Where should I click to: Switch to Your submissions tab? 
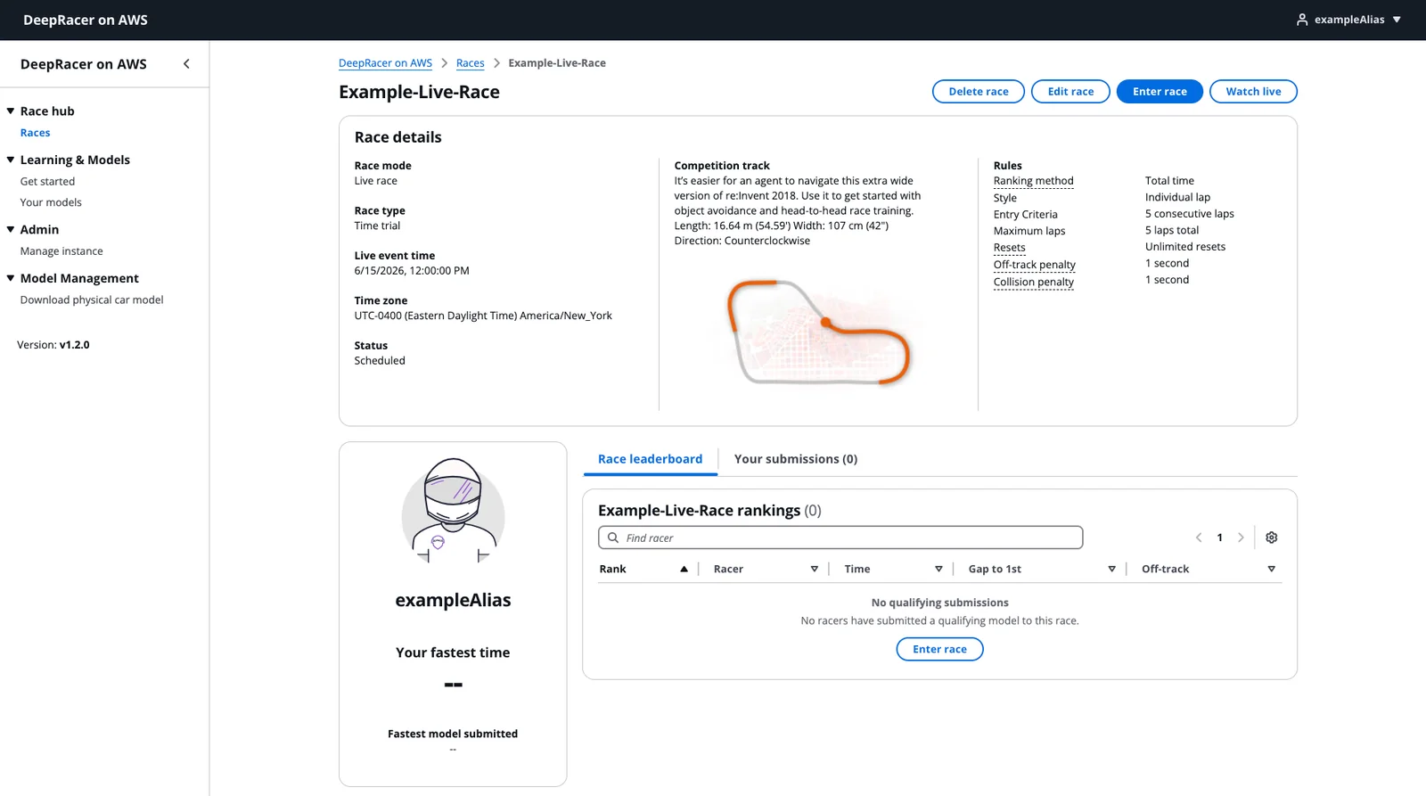tap(795, 459)
